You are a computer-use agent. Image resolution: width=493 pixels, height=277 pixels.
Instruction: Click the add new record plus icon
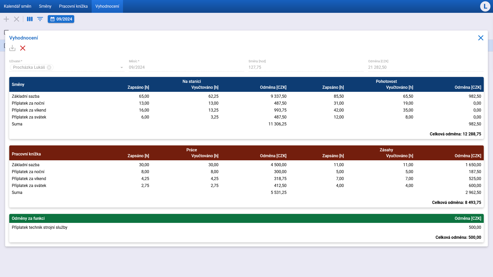tap(6, 19)
